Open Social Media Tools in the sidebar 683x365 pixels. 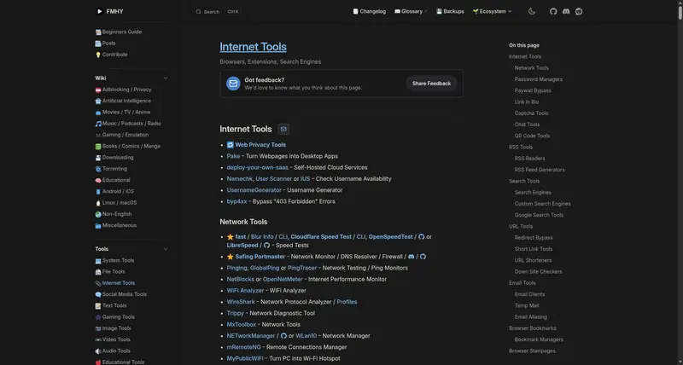121,294
